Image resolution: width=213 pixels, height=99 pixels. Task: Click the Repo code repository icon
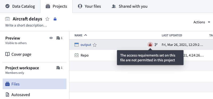click(77, 55)
